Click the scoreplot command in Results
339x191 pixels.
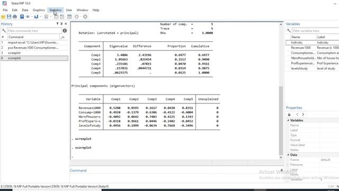(83, 147)
